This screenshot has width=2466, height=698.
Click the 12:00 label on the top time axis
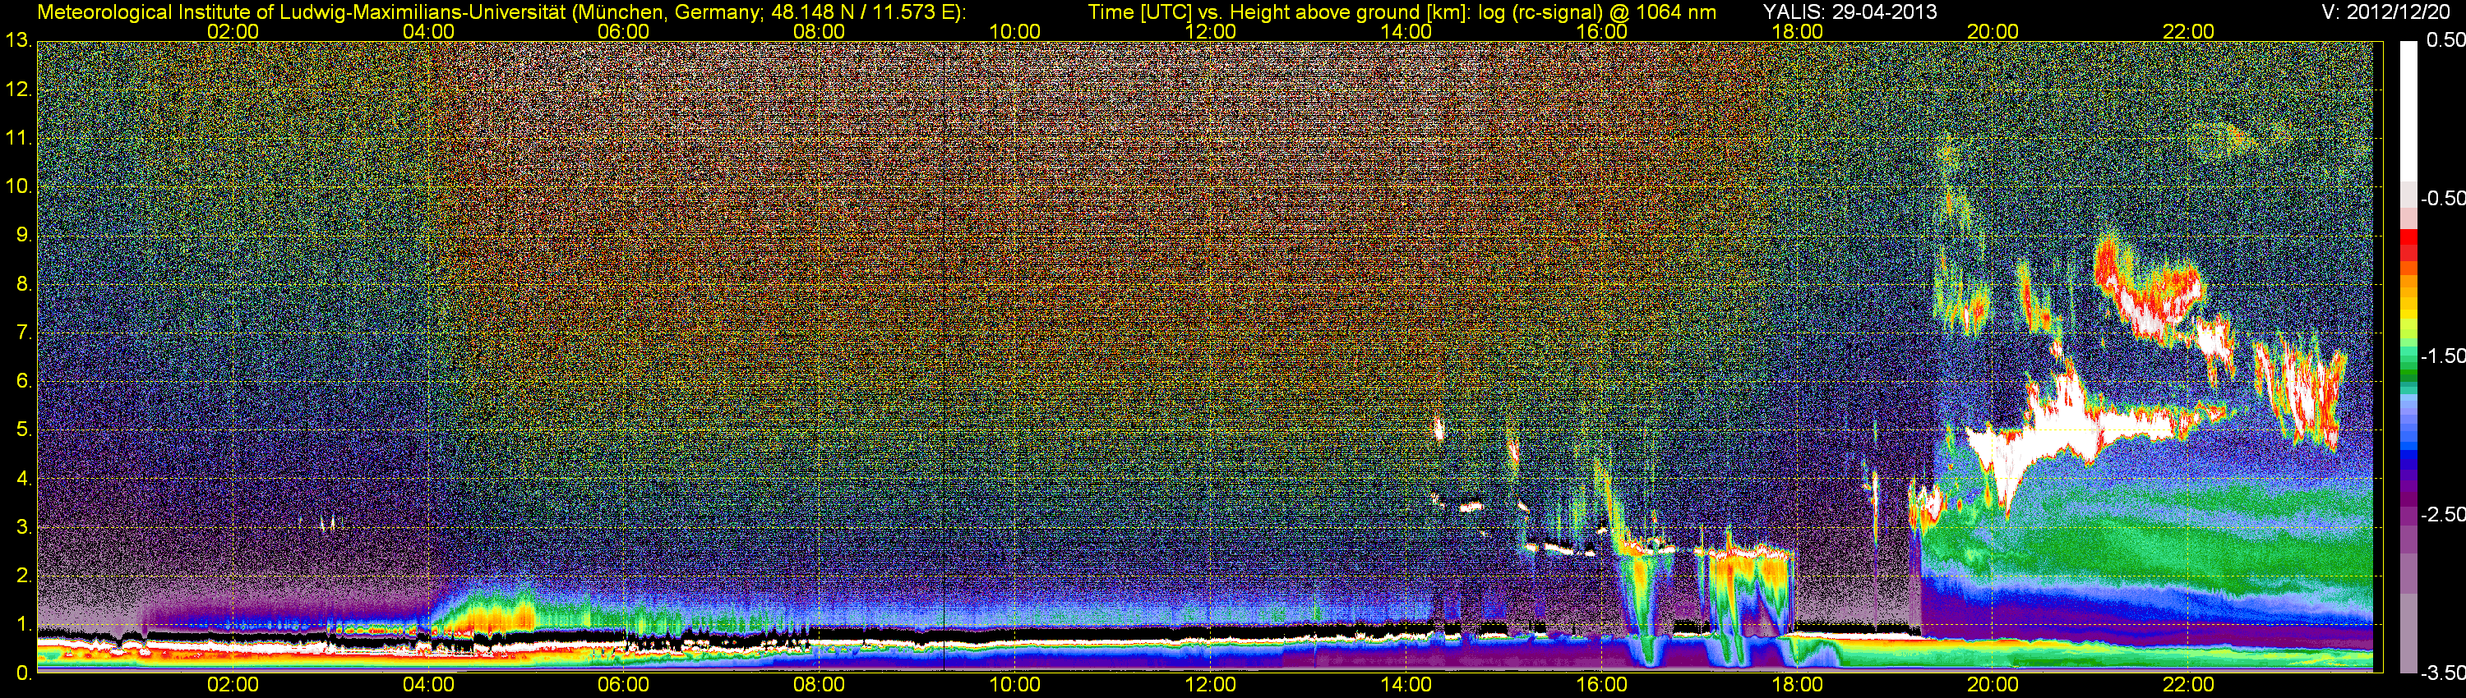(1210, 31)
